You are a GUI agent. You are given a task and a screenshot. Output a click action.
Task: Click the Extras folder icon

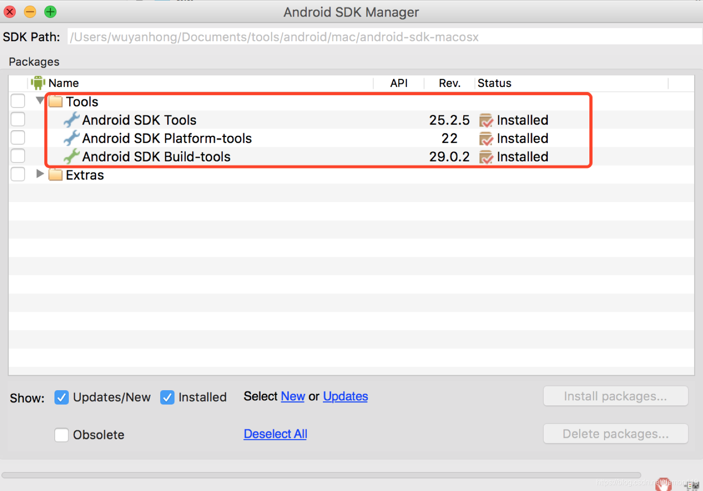click(55, 175)
